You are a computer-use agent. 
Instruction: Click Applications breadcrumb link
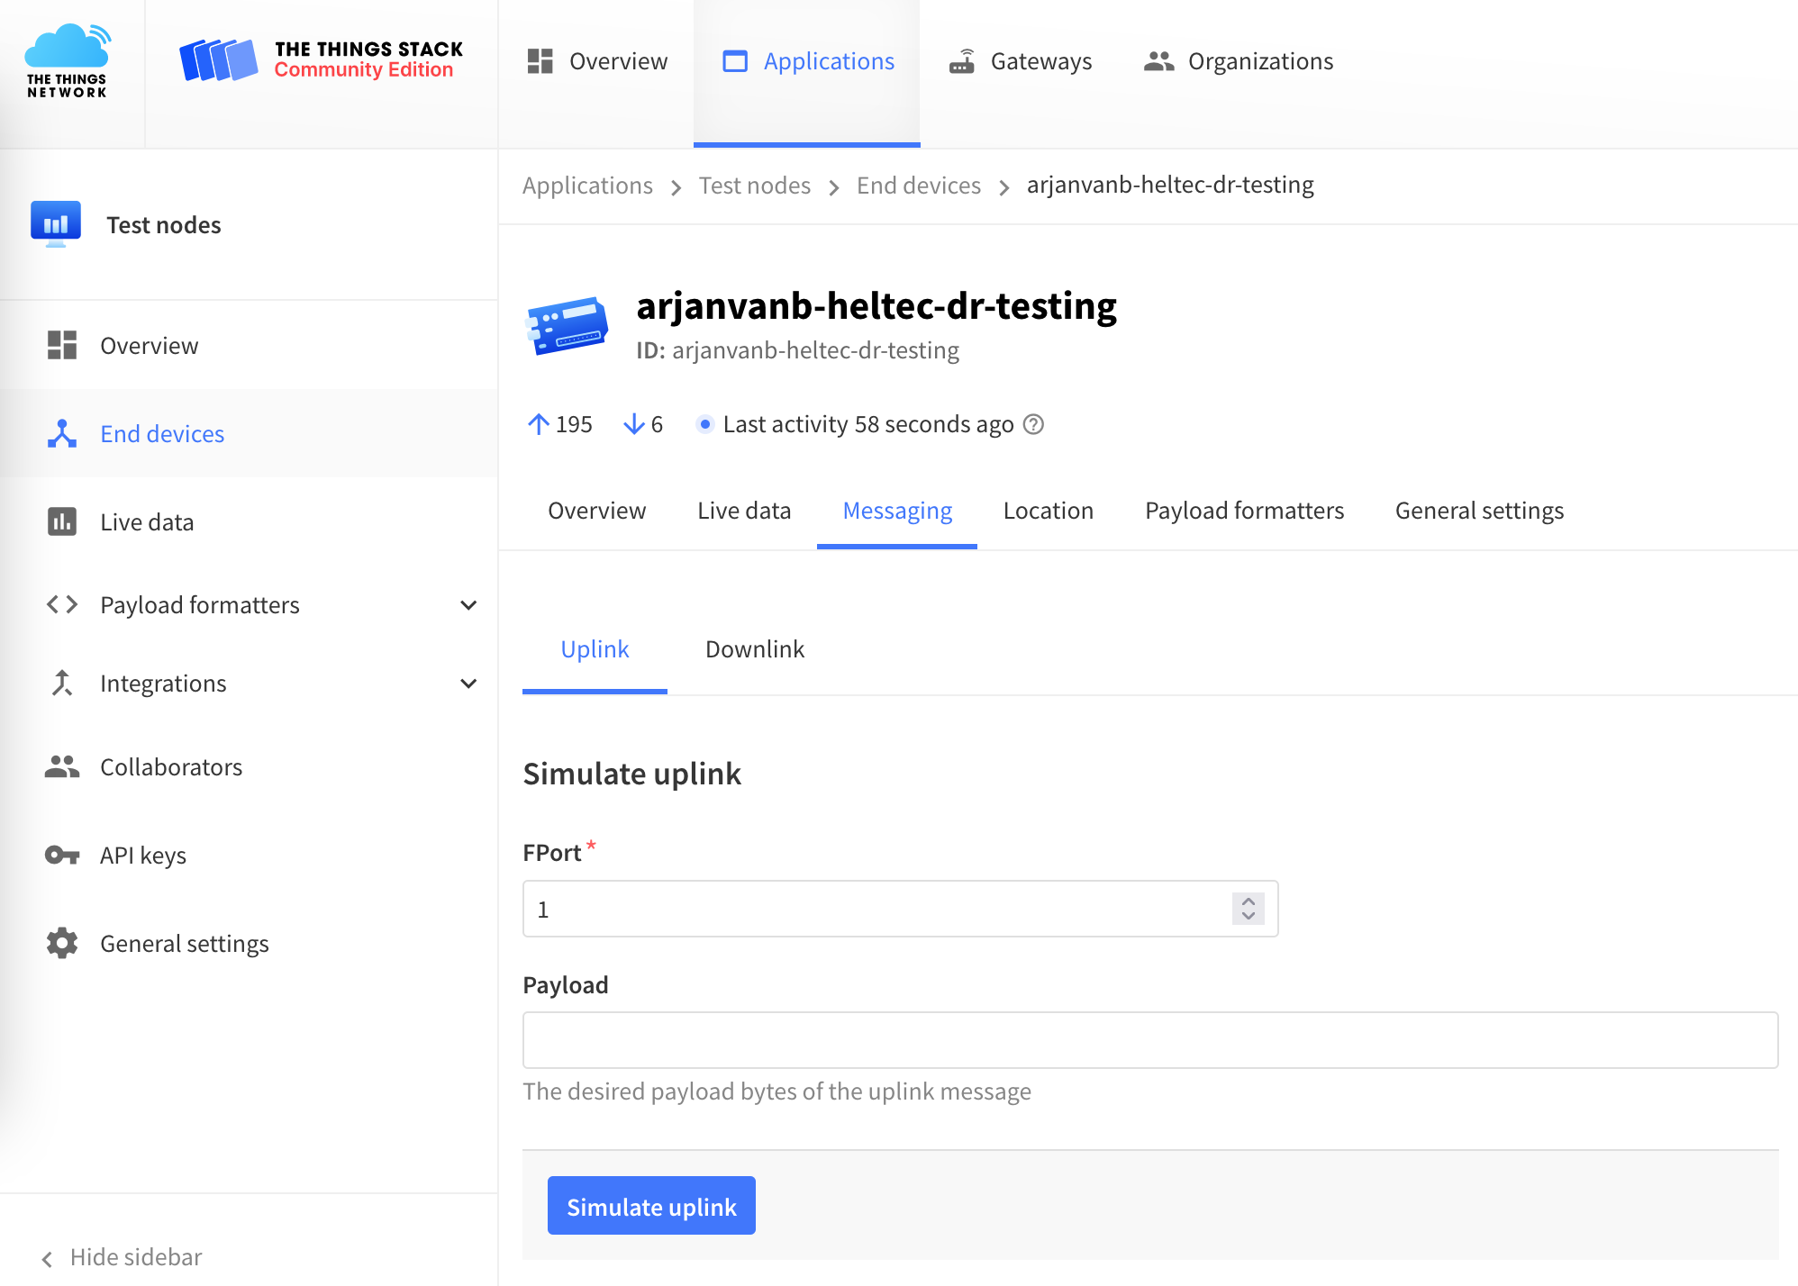click(x=587, y=186)
